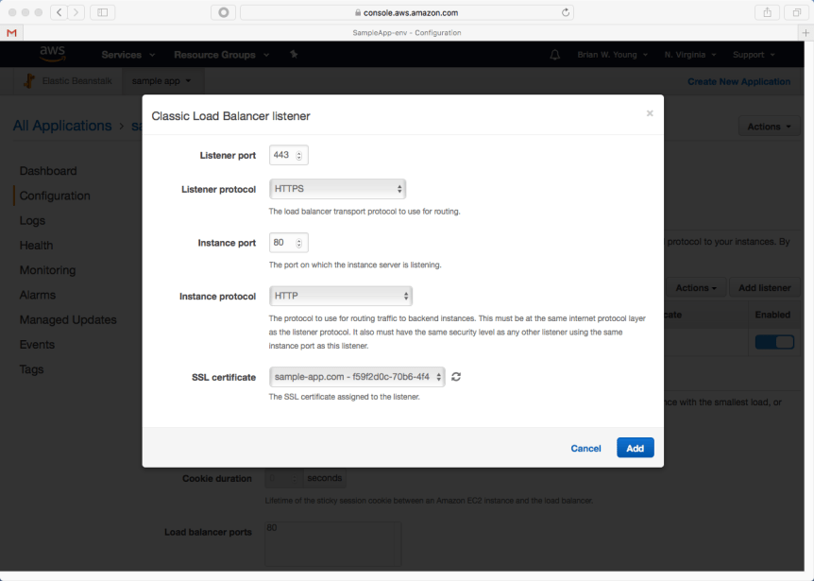
Task: Click the pin shortcut icon in navbar
Action: (294, 55)
